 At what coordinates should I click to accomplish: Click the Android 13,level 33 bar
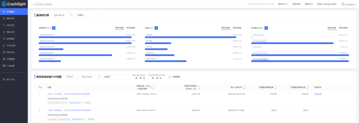click(x=85, y=43)
